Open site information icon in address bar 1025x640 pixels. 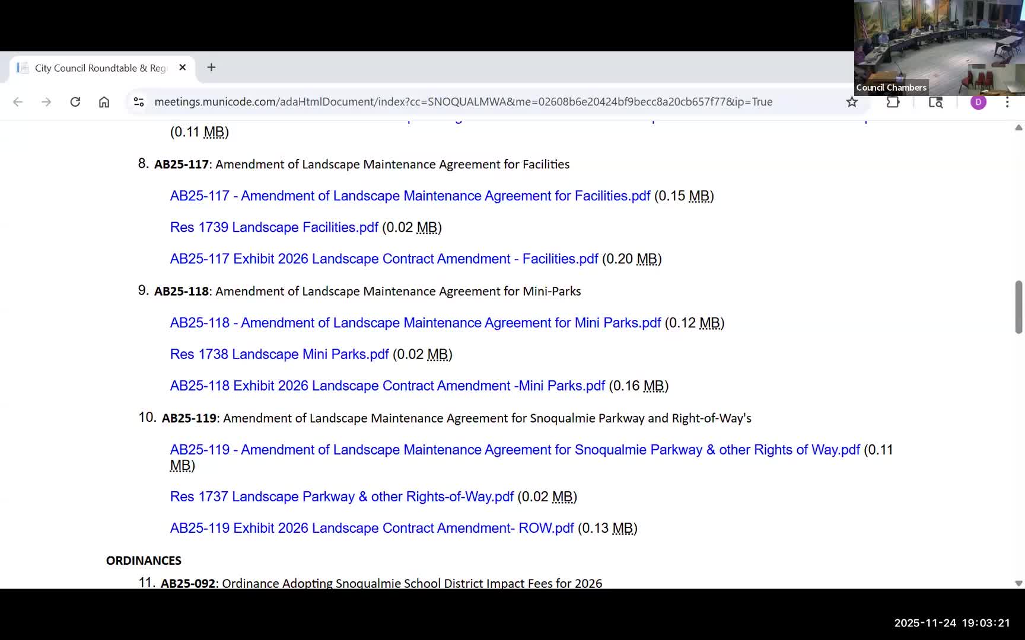(139, 102)
